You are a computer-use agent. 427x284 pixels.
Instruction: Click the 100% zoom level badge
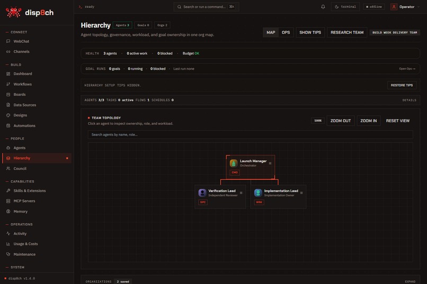[x=318, y=121]
